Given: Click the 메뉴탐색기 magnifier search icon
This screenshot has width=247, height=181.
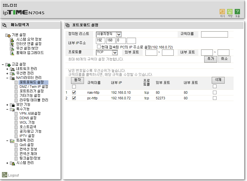Looking at the screenshot, I should pyautogui.click(x=4, y=25).
